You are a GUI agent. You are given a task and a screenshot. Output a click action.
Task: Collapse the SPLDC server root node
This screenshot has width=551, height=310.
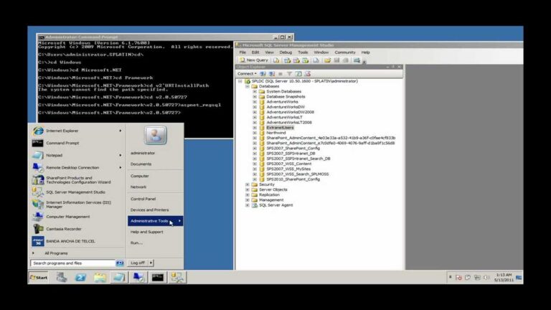240,81
